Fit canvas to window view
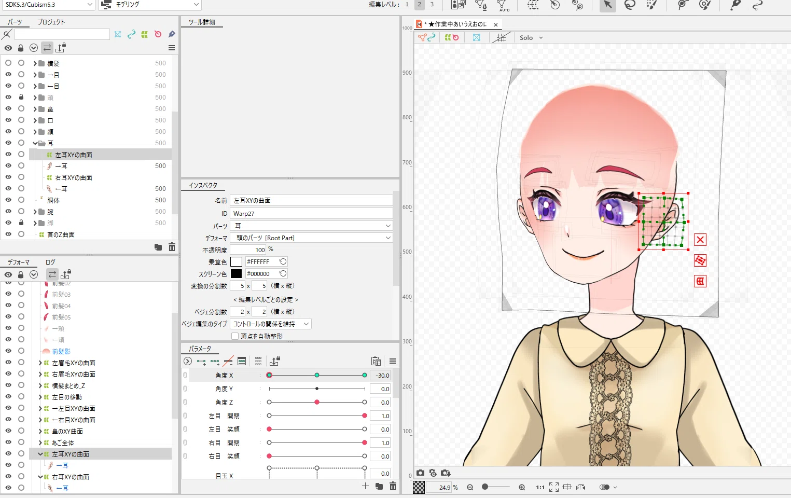791x498 pixels. [554, 487]
